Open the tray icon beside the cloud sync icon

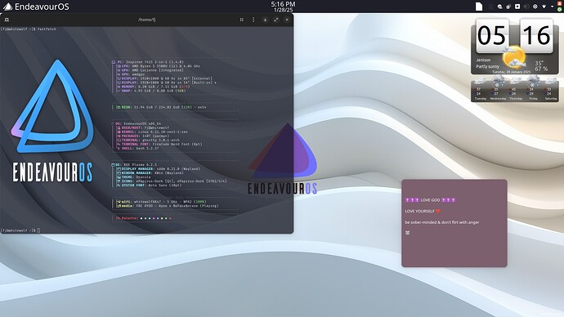pos(508,7)
